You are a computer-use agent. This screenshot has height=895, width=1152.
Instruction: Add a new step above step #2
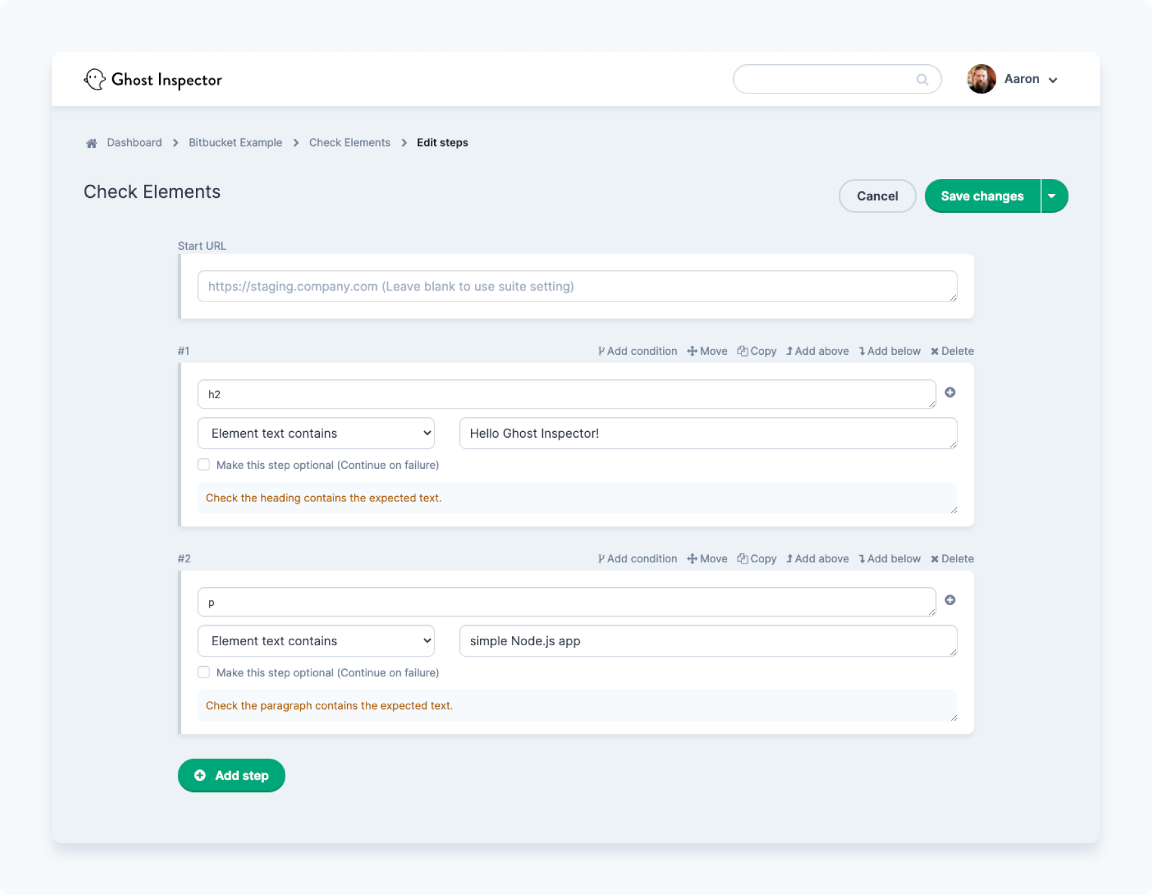click(817, 558)
